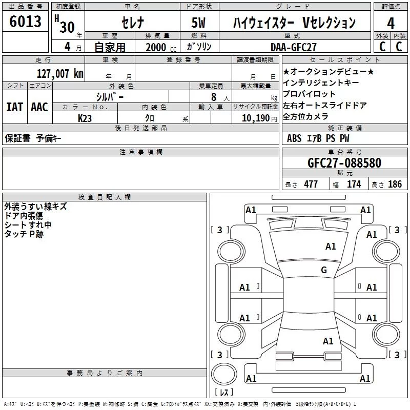This screenshot has width=410, height=410.
Task: Click the car name セレナ
Action: click(x=133, y=23)
